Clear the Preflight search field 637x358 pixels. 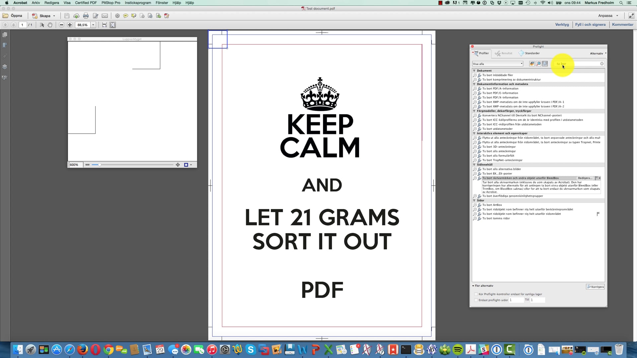(x=602, y=64)
